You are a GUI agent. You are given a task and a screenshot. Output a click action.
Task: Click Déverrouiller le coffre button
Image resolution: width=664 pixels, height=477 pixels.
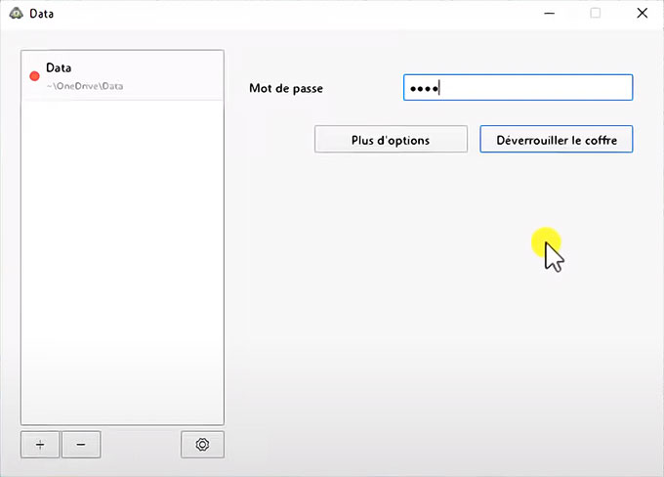coord(556,139)
